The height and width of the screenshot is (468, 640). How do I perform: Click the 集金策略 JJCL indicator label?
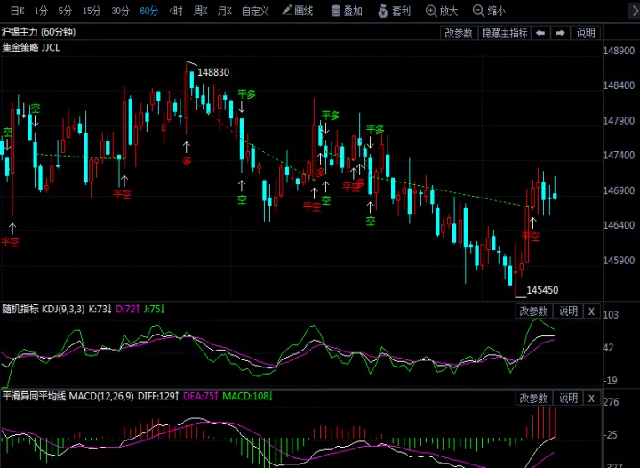coord(31,48)
